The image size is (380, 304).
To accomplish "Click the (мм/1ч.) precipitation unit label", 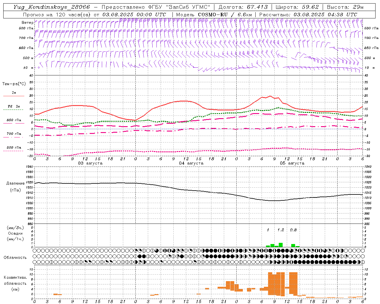I will tap(15, 239).
